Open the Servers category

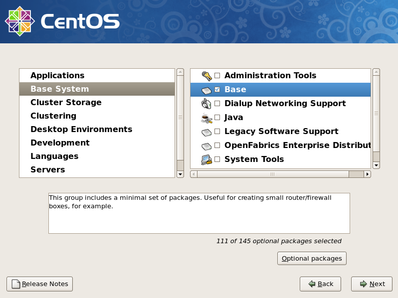[x=97, y=169]
